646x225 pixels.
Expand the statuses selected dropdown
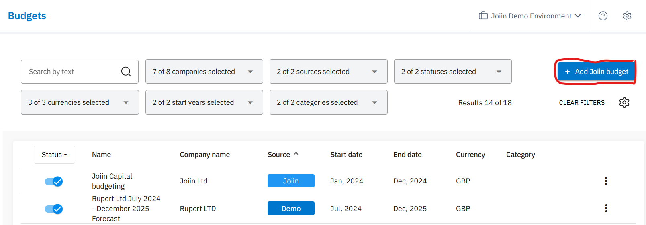[x=453, y=72]
